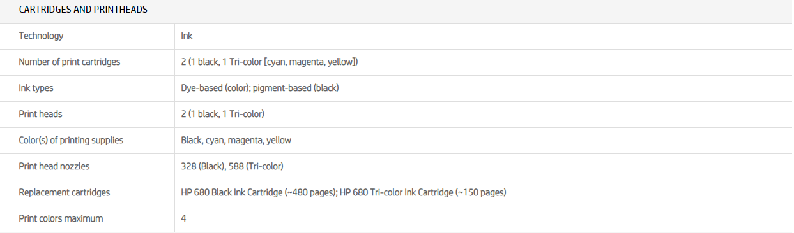Select the Ink types label
The width and height of the screenshot is (794, 233).
point(38,88)
